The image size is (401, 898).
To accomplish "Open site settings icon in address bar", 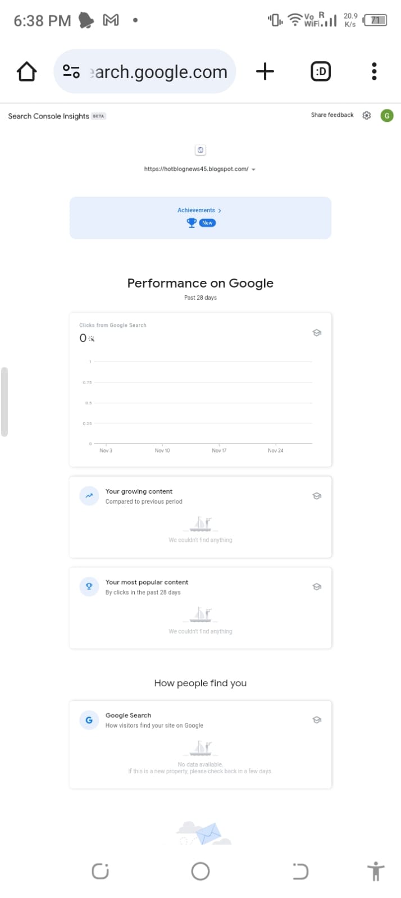I will coord(71,71).
